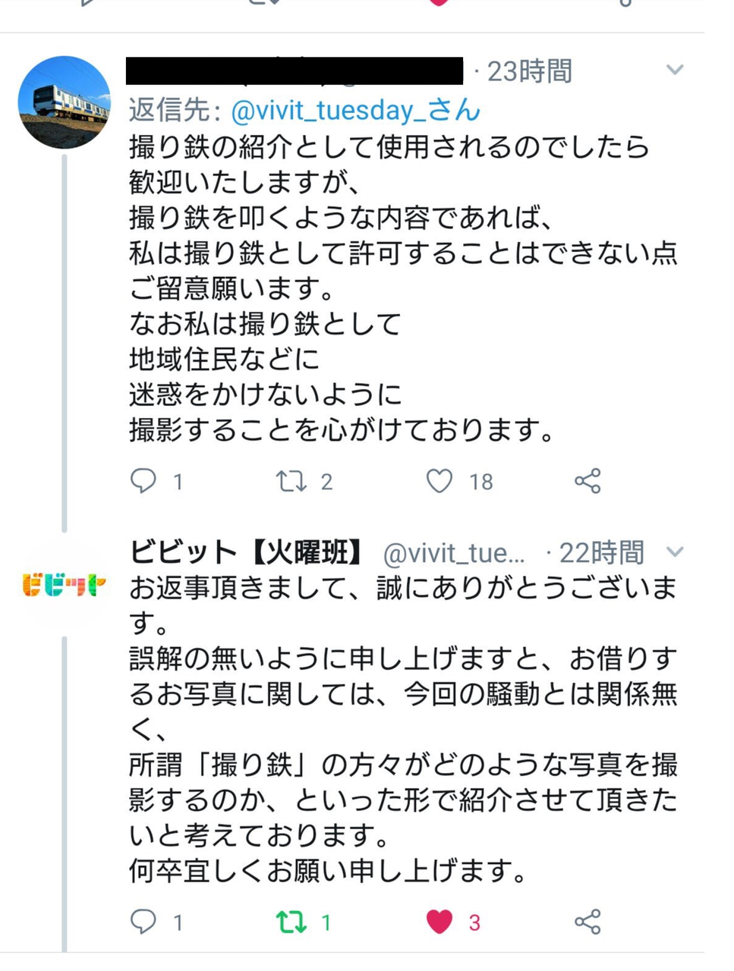Open the 23時間 timestamp of the first tweet

[x=529, y=71]
